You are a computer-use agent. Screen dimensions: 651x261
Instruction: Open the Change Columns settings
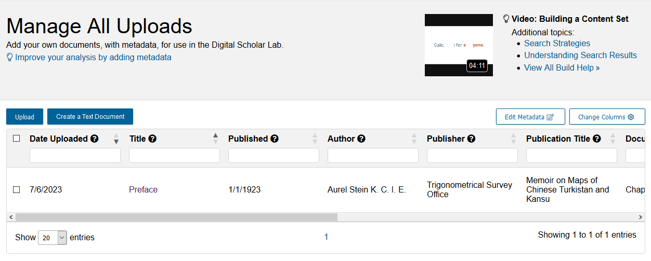click(607, 117)
